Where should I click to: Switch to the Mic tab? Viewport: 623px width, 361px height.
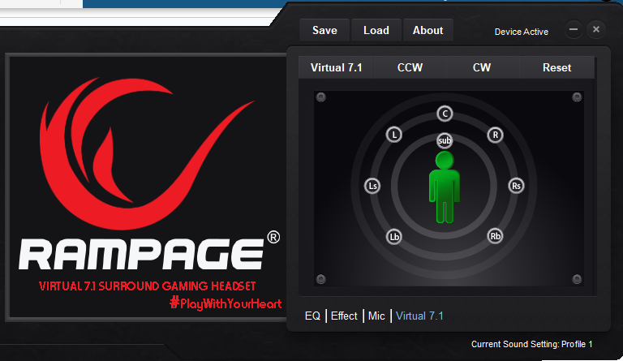(x=376, y=316)
